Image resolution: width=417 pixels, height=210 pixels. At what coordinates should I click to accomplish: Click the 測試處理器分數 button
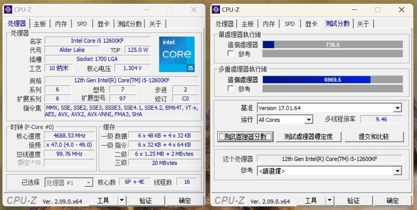[245, 137]
